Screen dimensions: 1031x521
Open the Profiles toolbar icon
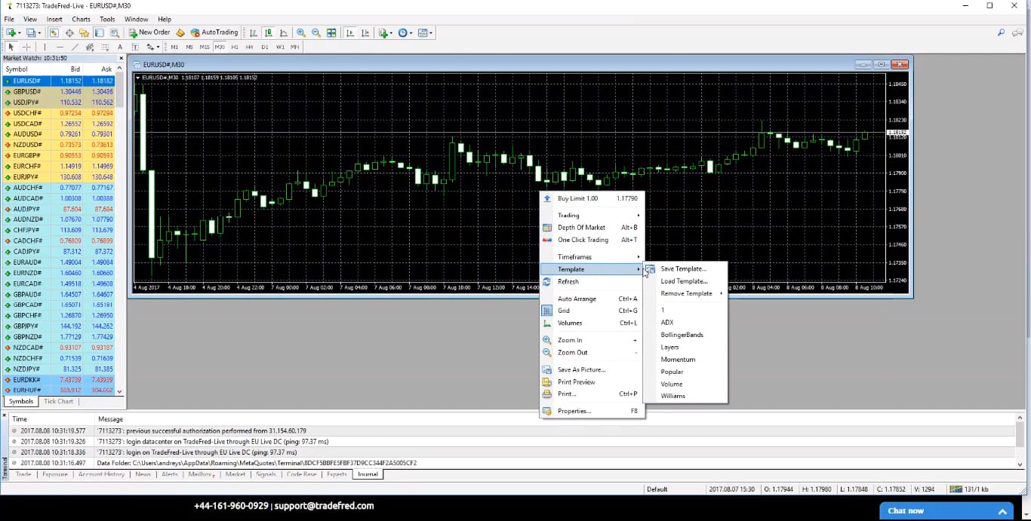[x=30, y=32]
